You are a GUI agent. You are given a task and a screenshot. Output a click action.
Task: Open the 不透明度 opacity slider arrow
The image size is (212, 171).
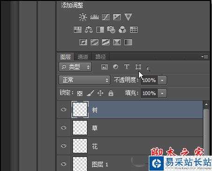pos(162,80)
